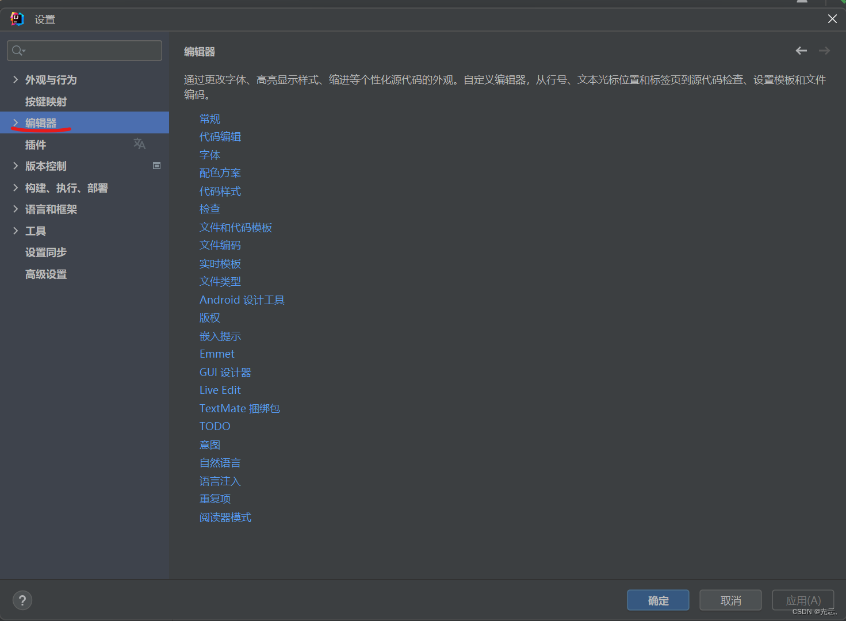Select 按键映射 in the settings tree
This screenshot has width=846, height=621.
coord(46,101)
